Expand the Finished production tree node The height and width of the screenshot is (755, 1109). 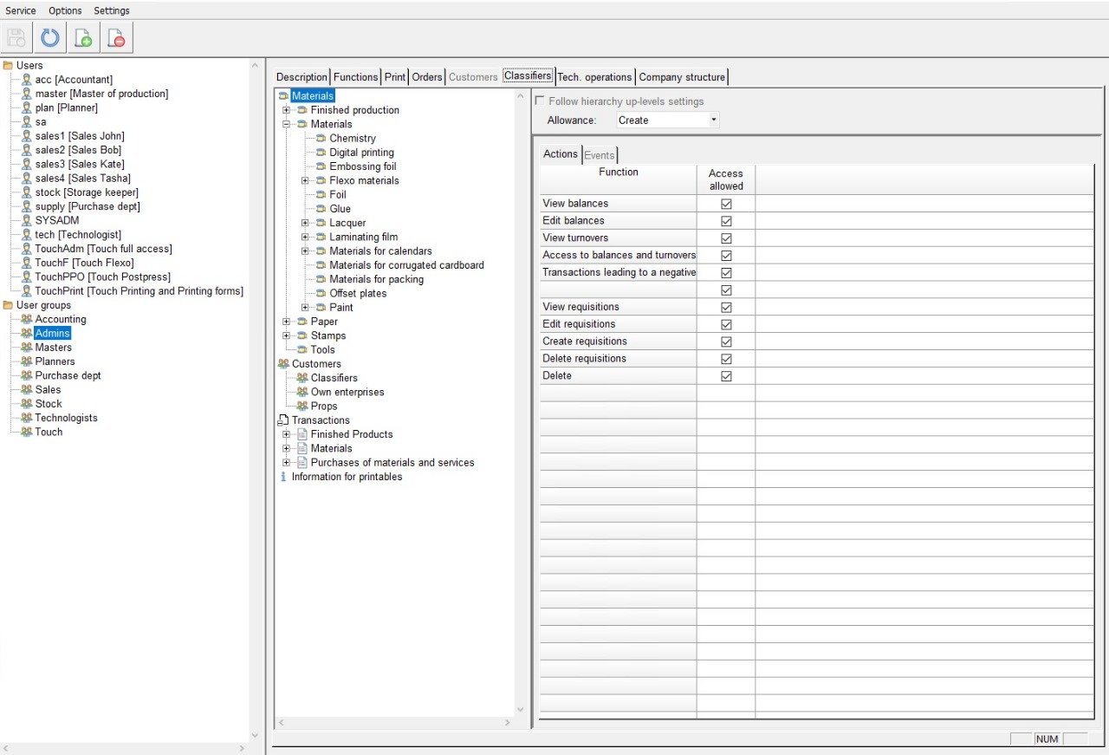point(286,110)
